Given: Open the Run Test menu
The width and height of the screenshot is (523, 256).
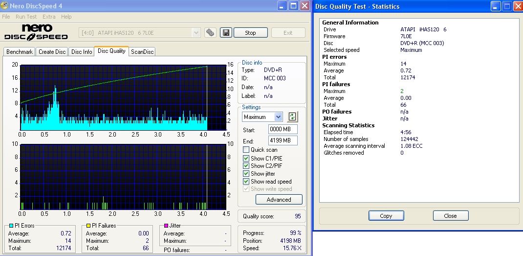Looking at the screenshot, I should pyautogui.click(x=26, y=17).
